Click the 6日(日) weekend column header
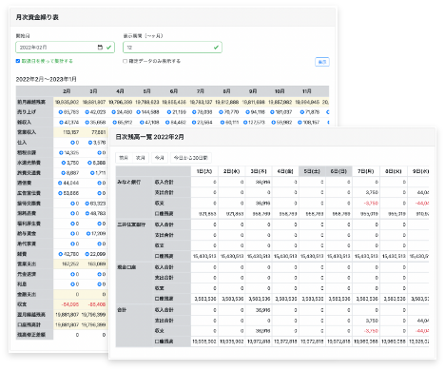The height and width of the screenshot is (371, 445). click(x=339, y=171)
